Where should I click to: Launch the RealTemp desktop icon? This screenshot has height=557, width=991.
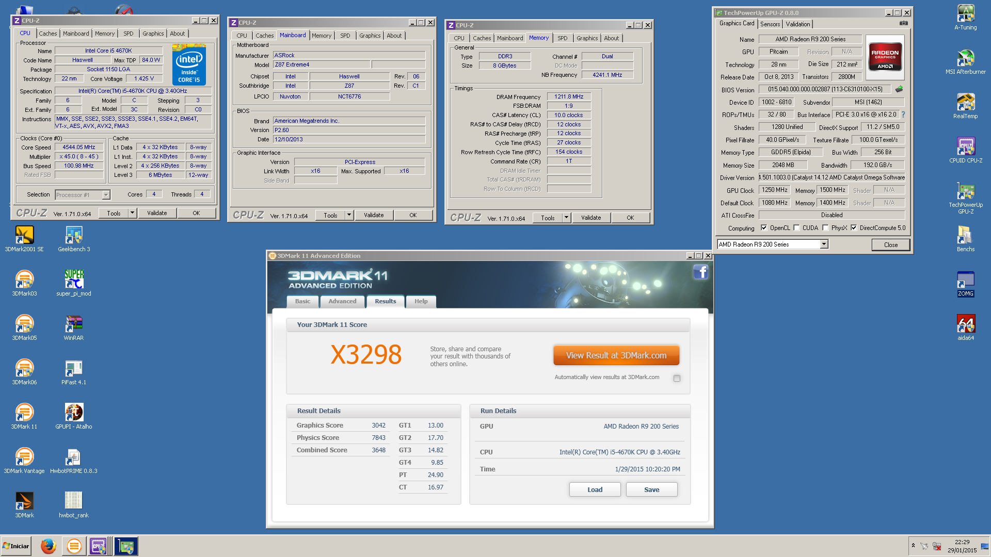966,106
